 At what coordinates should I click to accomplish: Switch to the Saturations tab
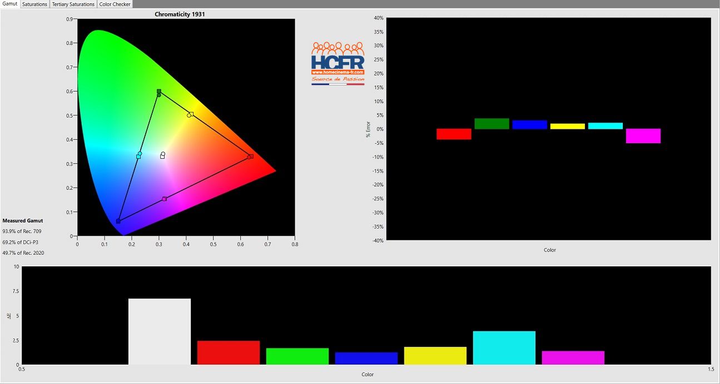pyautogui.click(x=34, y=4)
